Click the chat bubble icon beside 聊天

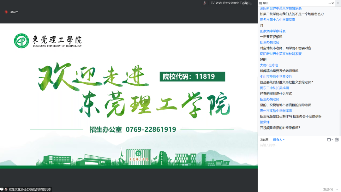pyautogui.click(x=260, y=3)
